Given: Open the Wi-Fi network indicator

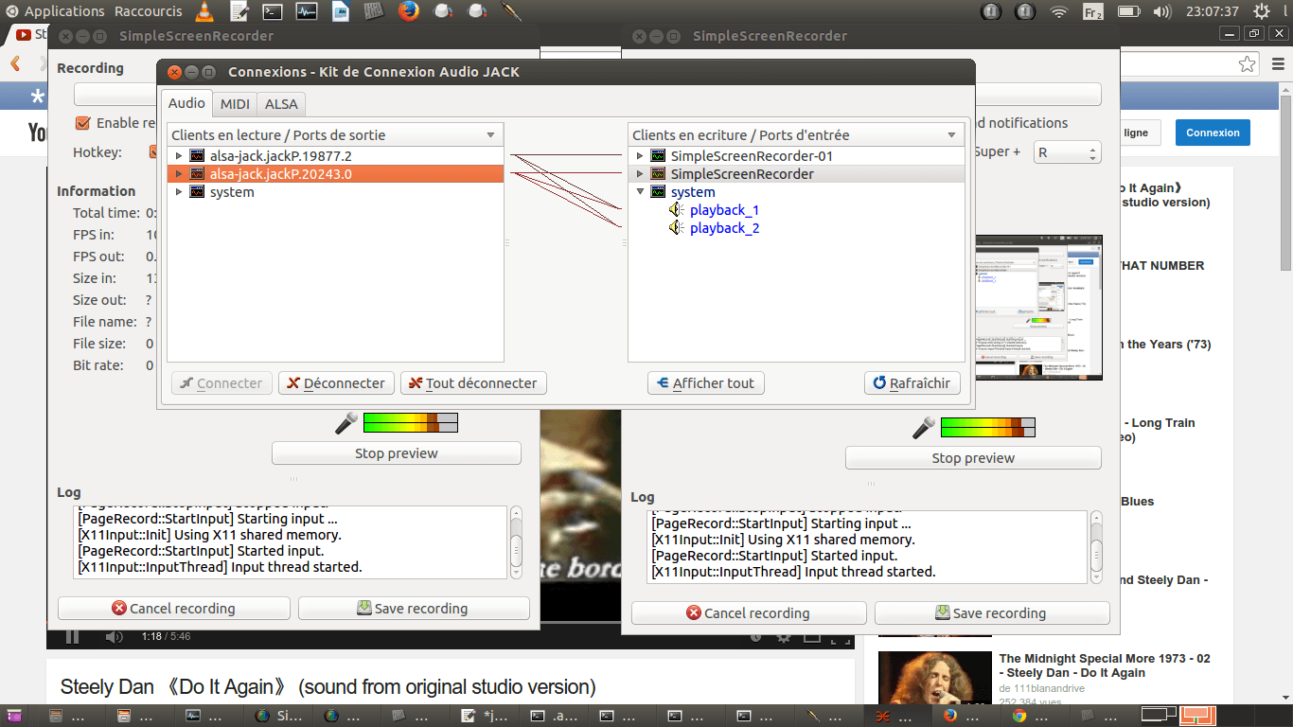Looking at the screenshot, I should 1058,11.
